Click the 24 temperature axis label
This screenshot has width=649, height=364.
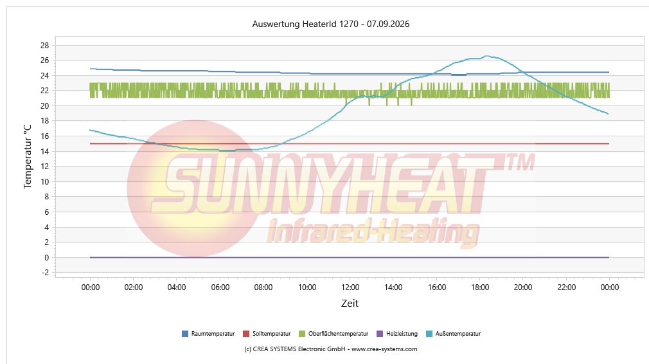click(45, 76)
